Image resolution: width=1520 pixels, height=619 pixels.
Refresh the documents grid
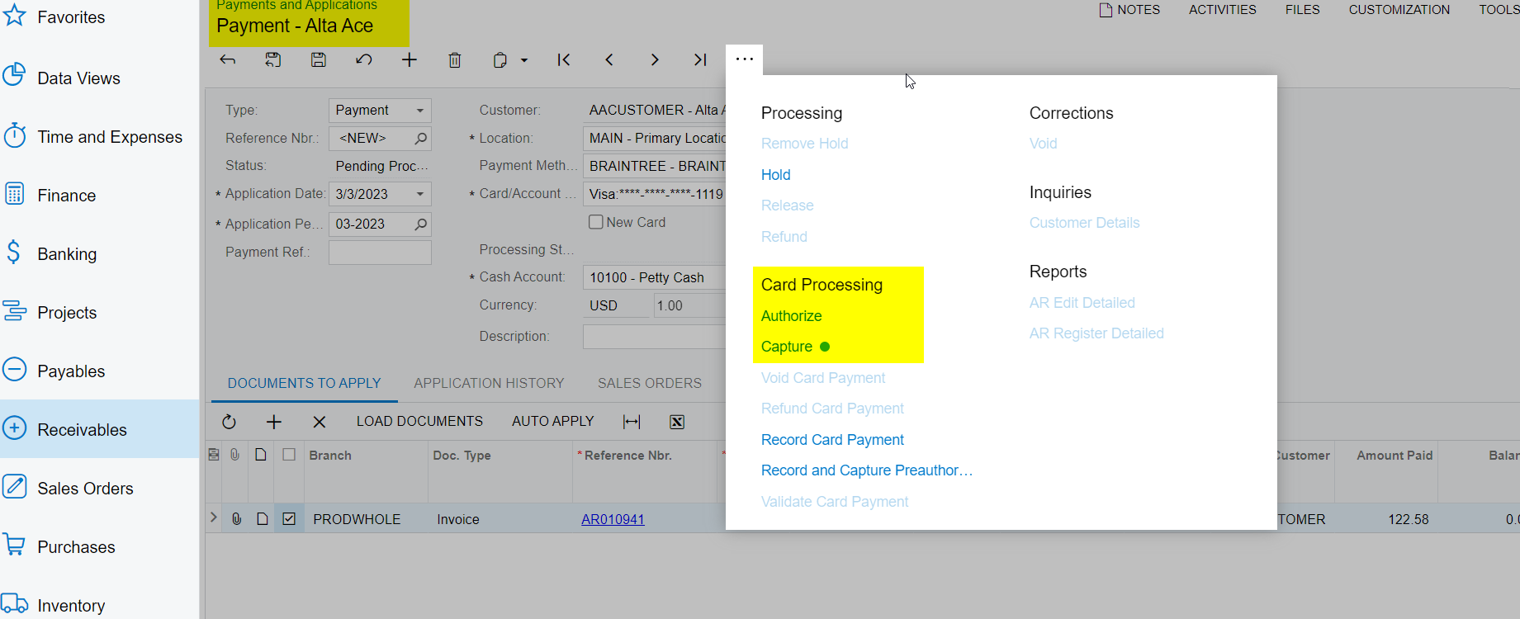[229, 422]
